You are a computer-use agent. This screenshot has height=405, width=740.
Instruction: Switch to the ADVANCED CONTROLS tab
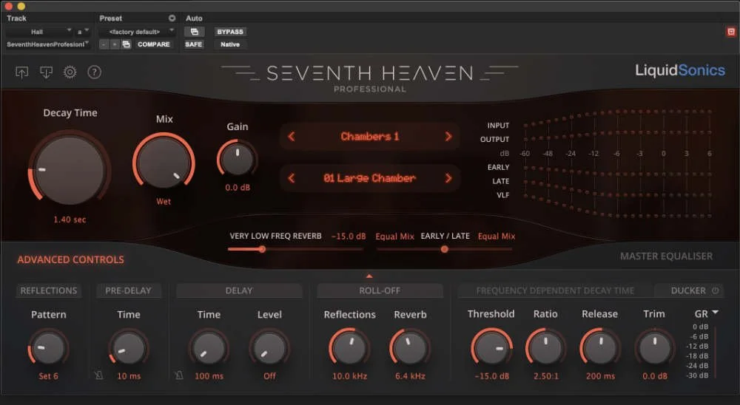tap(71, 260)
